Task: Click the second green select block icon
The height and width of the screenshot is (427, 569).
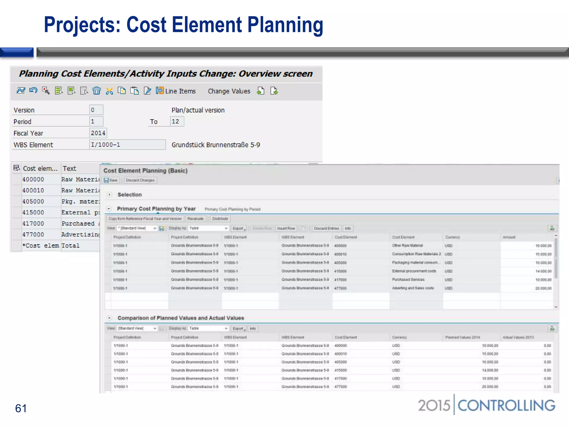Action: (x=71, y=91)
